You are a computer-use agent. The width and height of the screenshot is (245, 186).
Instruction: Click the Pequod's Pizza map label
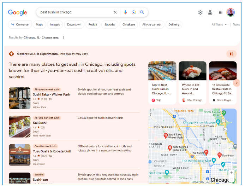[x=184, y=111]
